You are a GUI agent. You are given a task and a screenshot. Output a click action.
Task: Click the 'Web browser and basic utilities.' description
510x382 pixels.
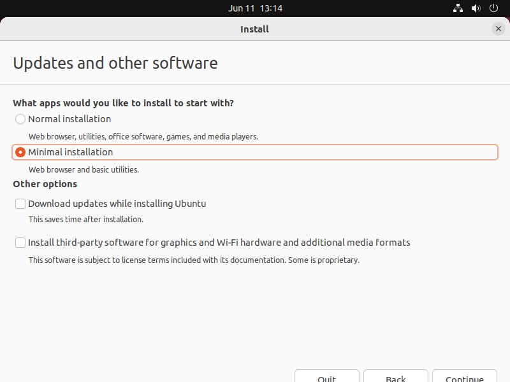click(x=84, y=169)
